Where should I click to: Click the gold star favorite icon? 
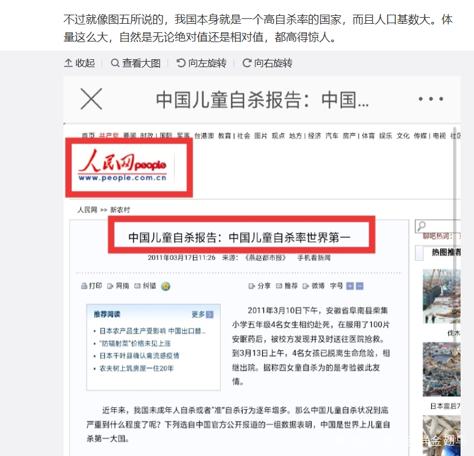[x=166, y=286]
